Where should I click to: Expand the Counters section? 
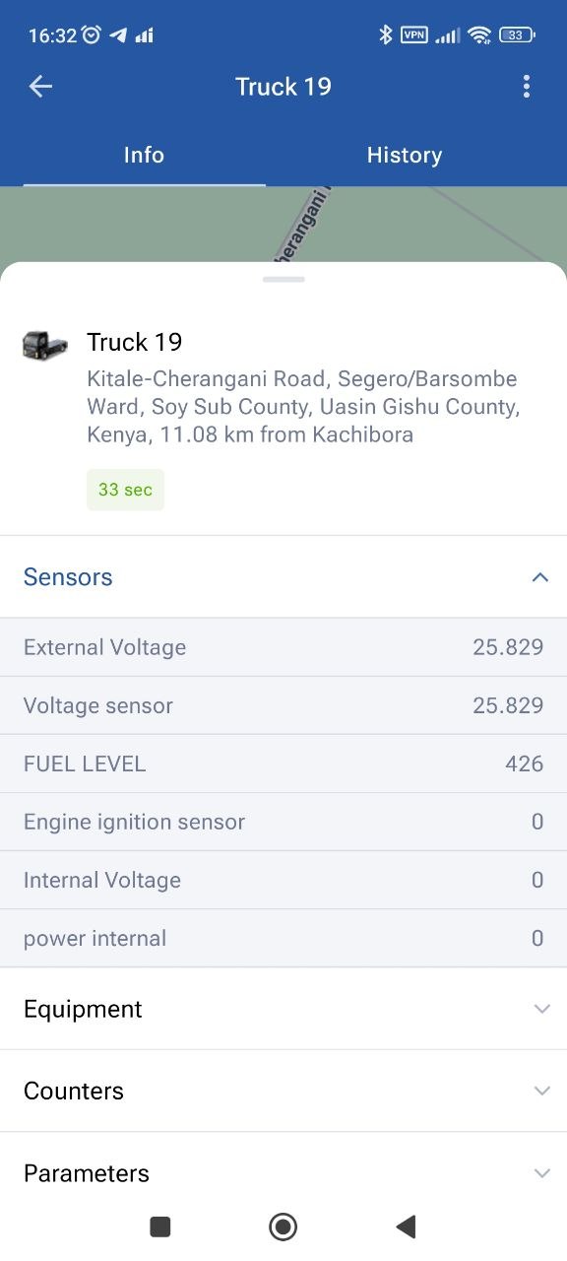[283, 1091]
